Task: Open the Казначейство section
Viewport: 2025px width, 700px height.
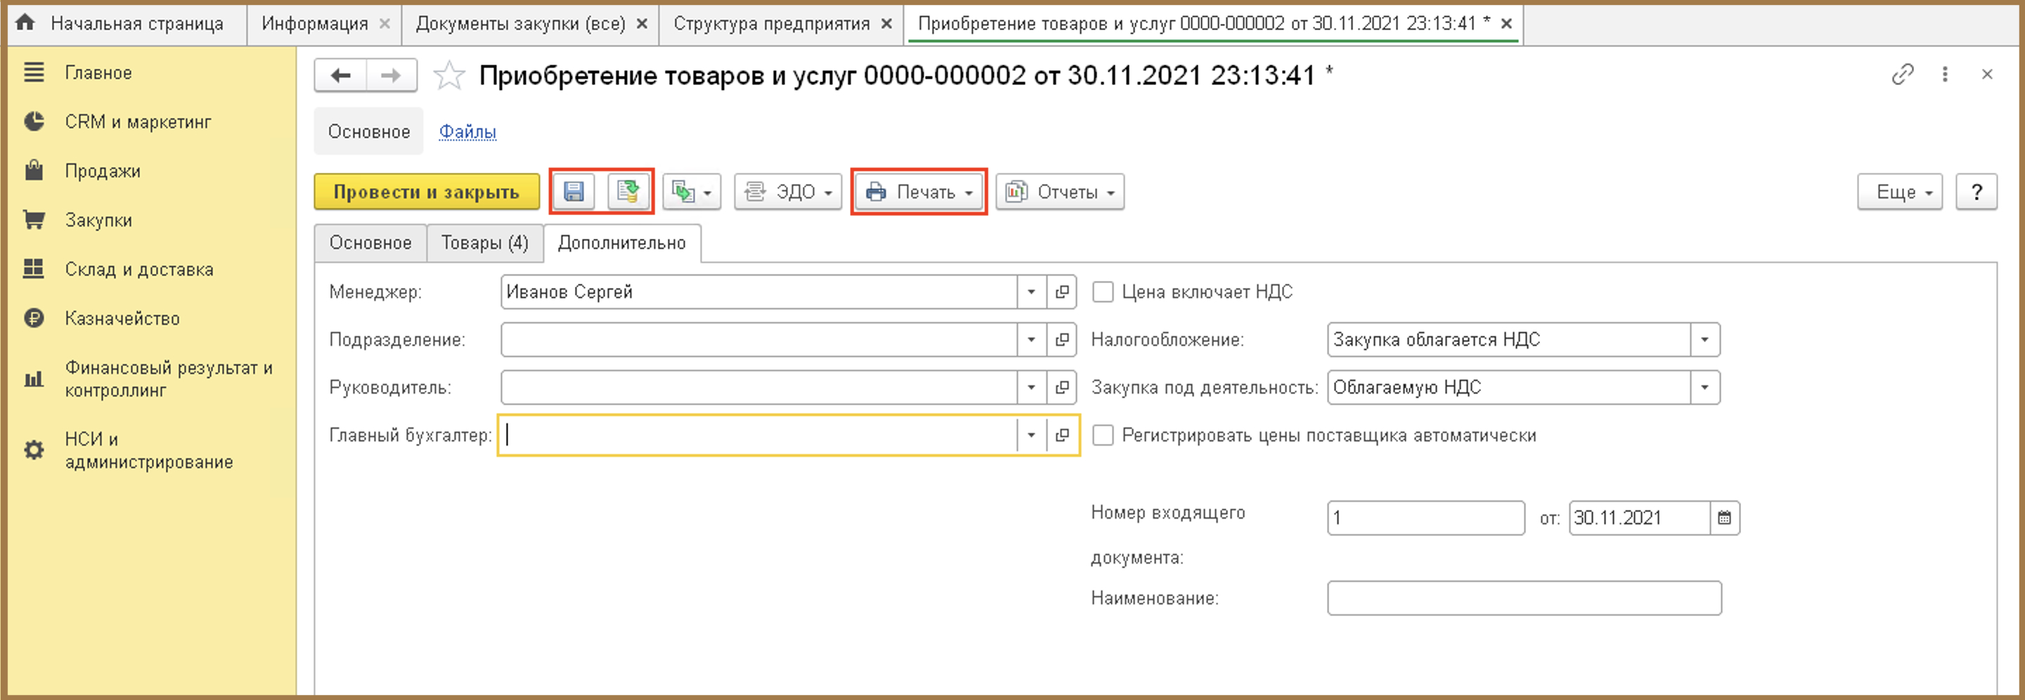Action: [122, 318]
